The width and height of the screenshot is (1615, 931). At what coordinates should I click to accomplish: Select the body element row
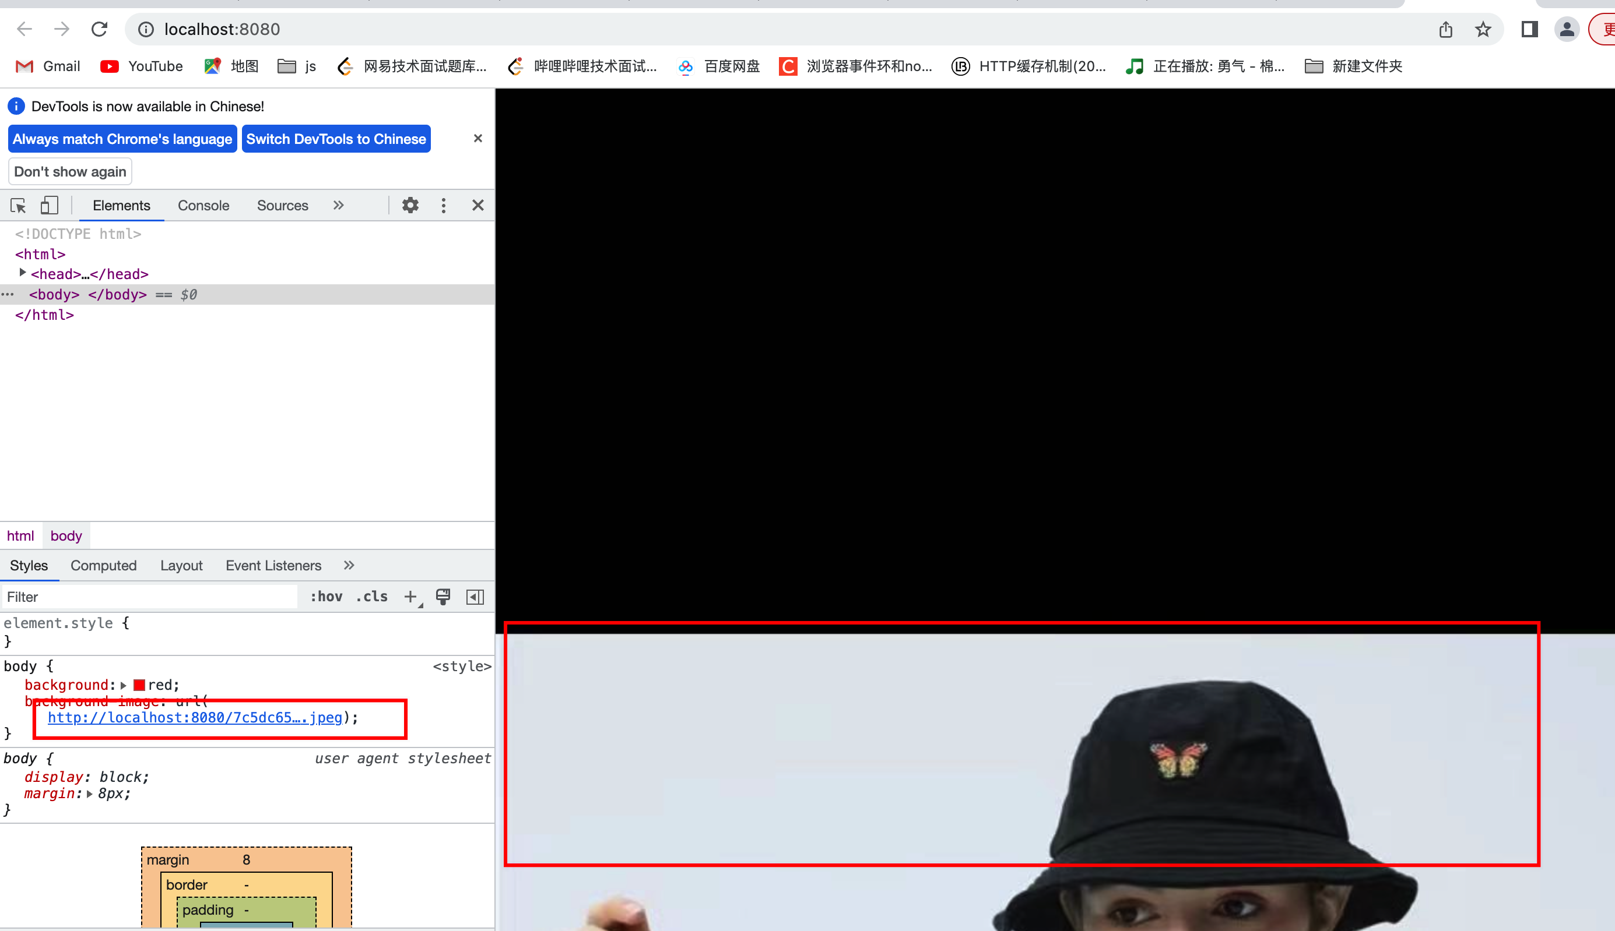[247, 294]
